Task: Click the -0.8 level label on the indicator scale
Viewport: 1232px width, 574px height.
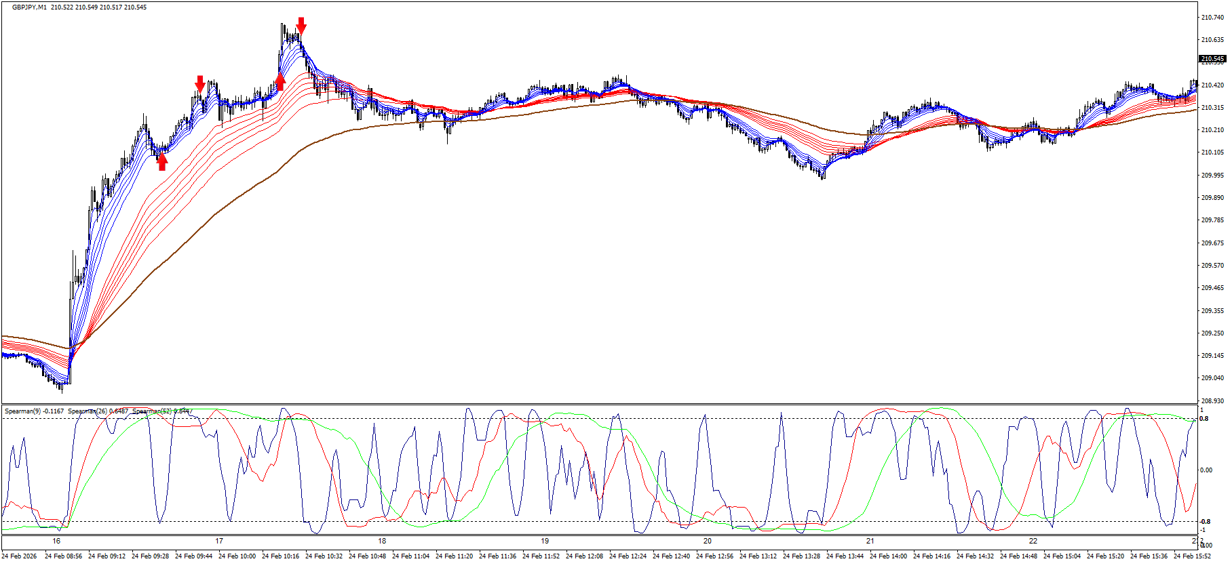Action: (1204, 522)
